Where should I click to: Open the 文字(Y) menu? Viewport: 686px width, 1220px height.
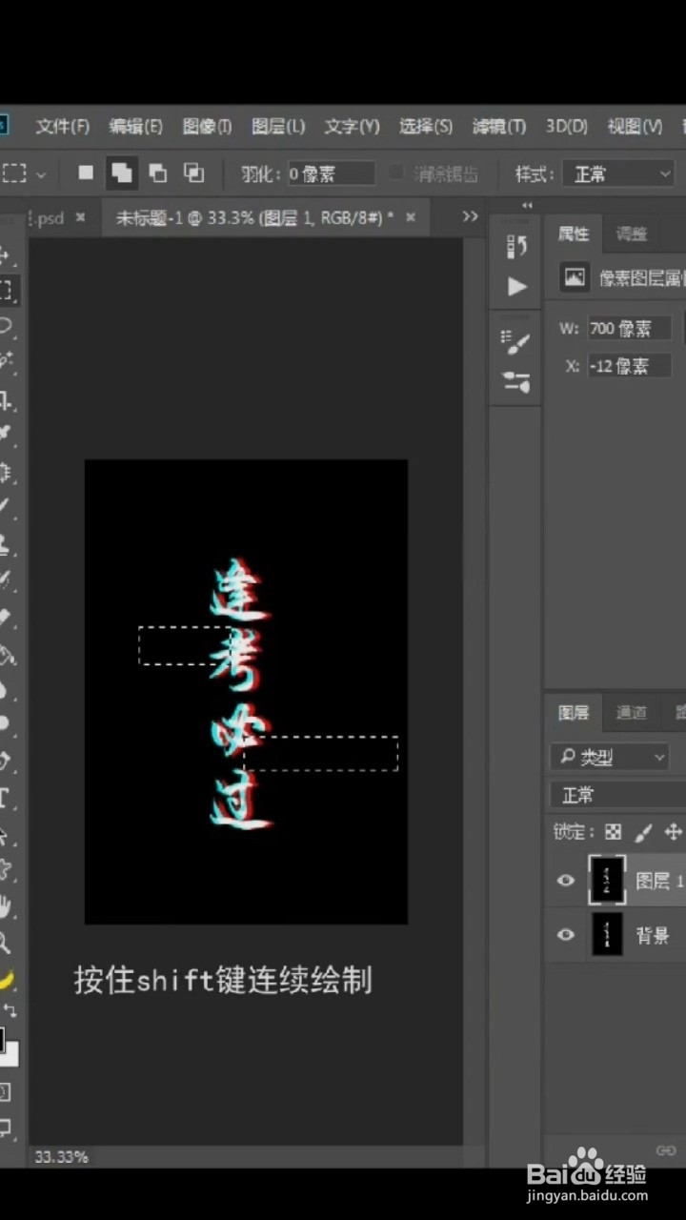pyautogui.click(x=352, y=127)
